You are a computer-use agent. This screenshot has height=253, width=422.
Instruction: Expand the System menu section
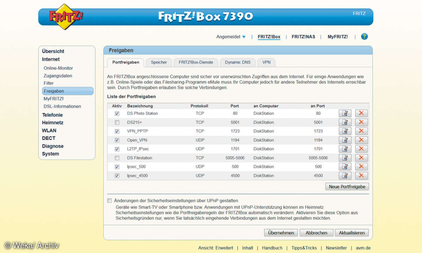click(51, 154)
